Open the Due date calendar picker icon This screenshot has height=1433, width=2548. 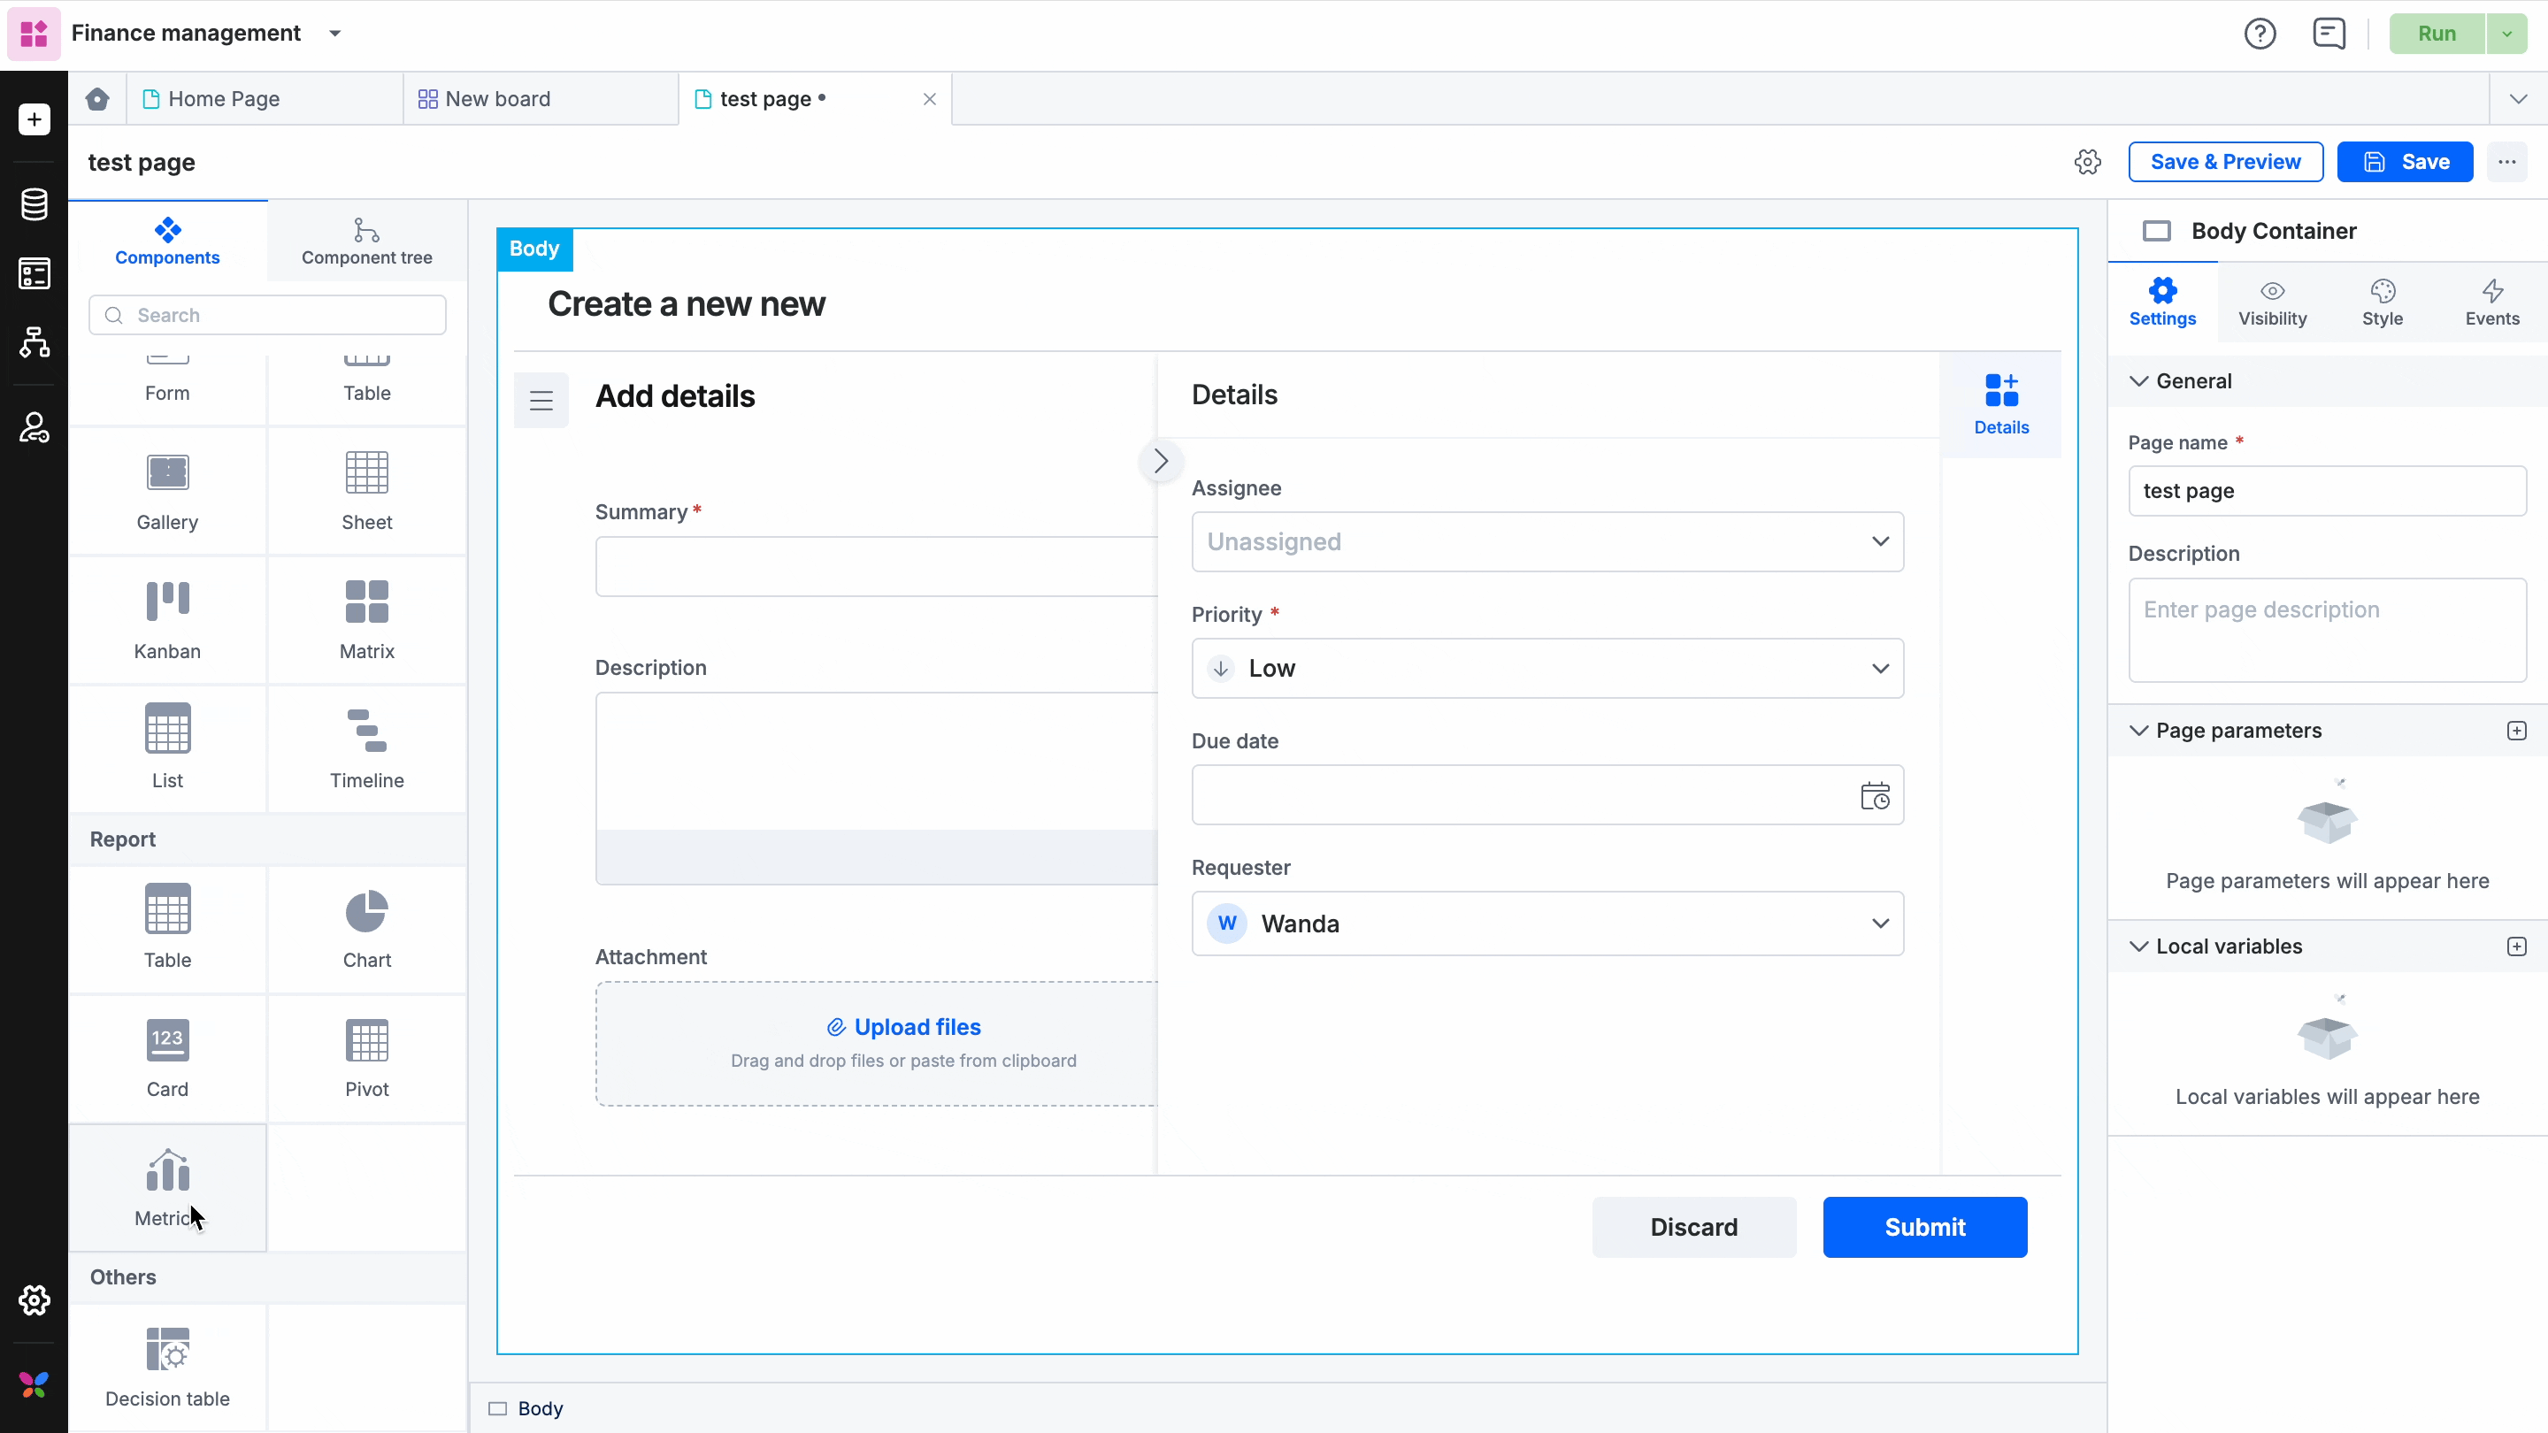tap(1875, 795)
